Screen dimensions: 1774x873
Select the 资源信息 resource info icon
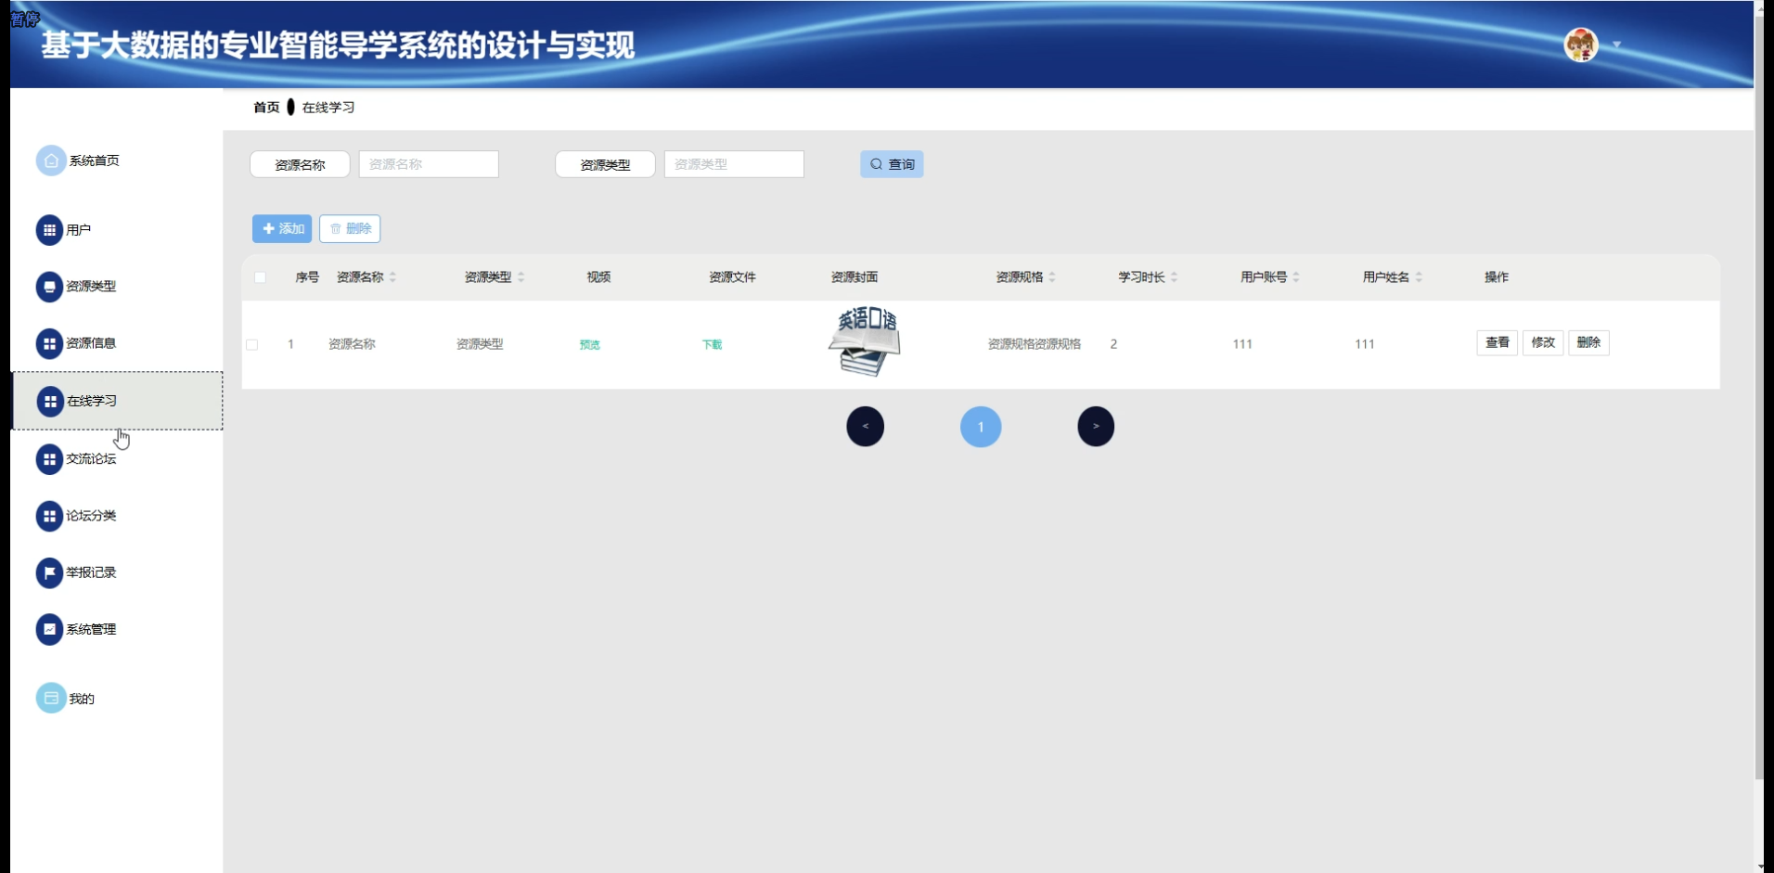click(50, 343)
